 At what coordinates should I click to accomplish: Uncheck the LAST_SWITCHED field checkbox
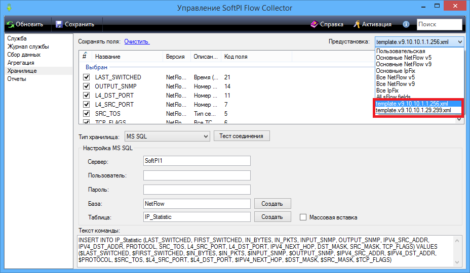[86, 77]
